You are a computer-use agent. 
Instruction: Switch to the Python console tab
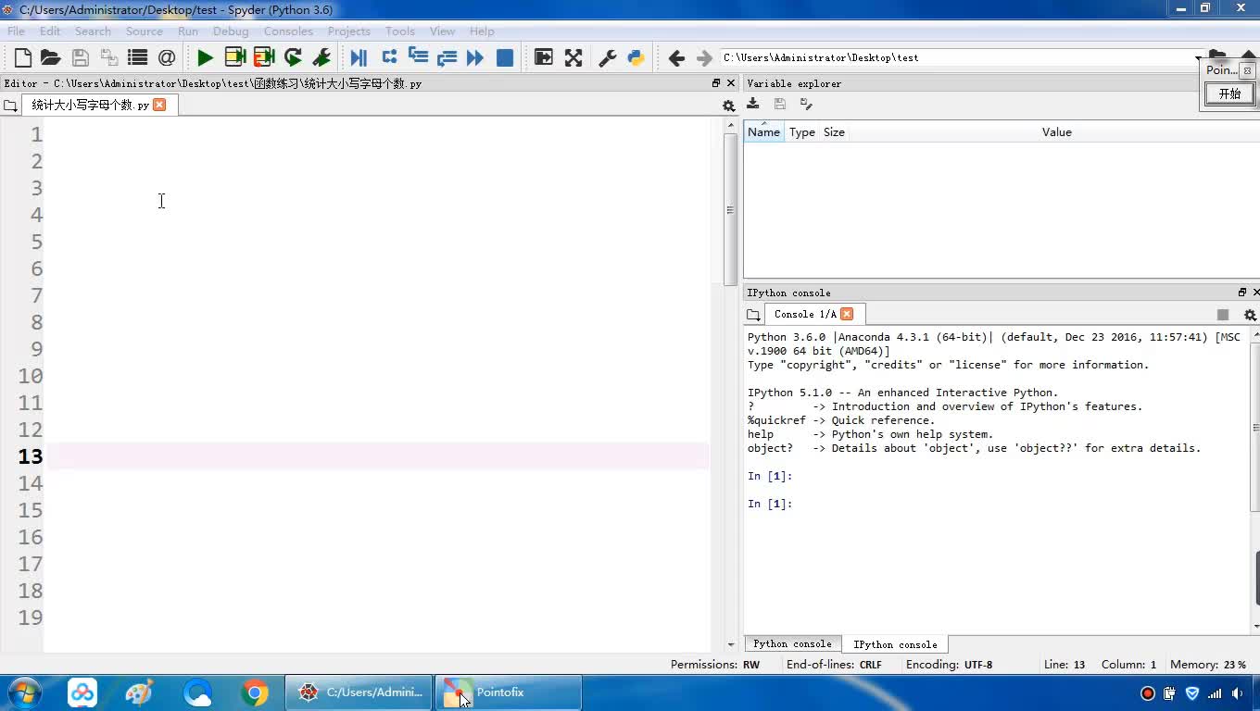click(x=792, y=644)
